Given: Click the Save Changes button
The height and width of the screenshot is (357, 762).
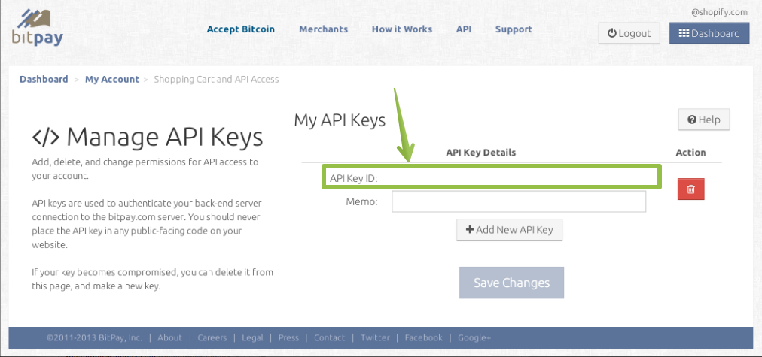Looking at the screenshot, I should pos(511,283).
